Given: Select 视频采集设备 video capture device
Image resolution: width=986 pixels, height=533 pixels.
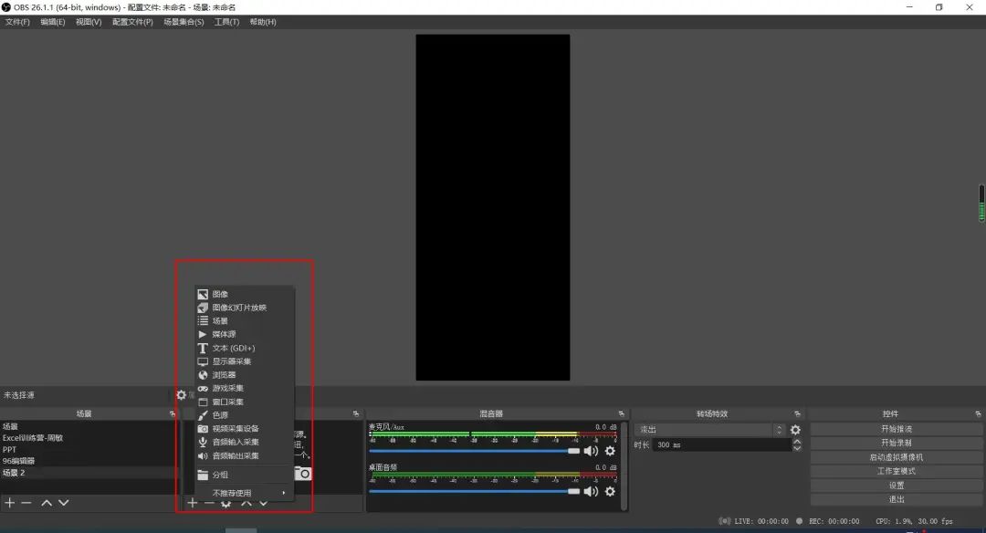Looking at the screenshot, I should [236, 429].
